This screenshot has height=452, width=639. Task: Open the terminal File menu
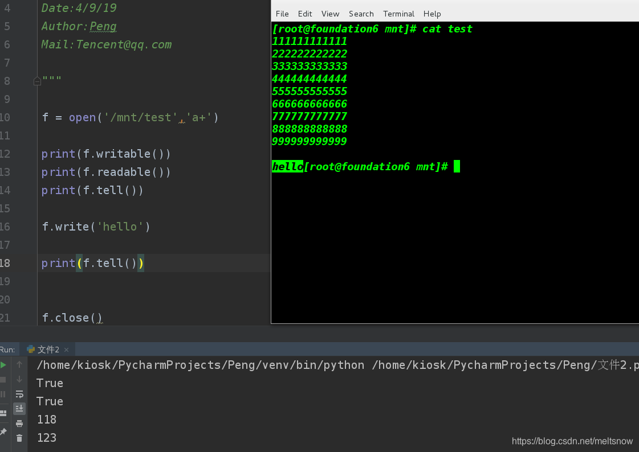coord(282,14)
